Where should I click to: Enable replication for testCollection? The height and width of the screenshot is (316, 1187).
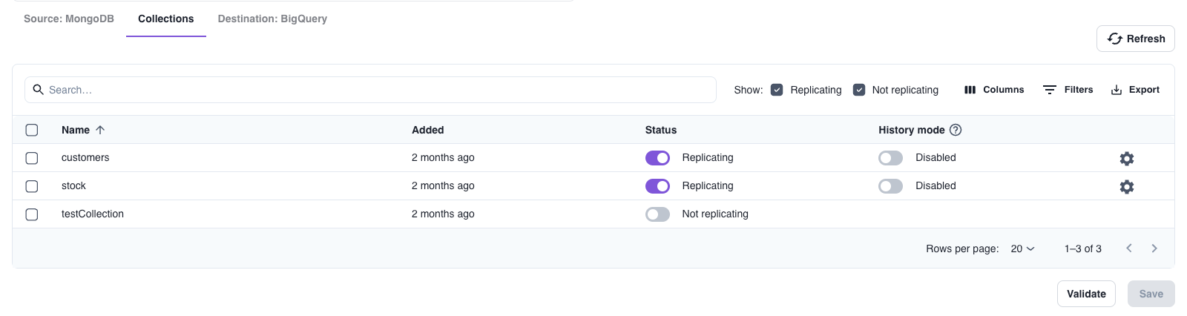pos(657,214)
